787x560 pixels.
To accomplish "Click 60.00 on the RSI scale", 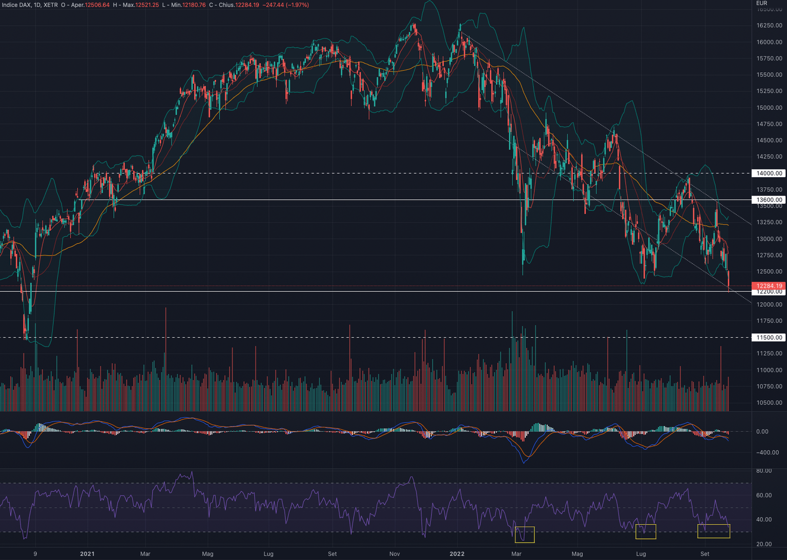I will (764, 496).
